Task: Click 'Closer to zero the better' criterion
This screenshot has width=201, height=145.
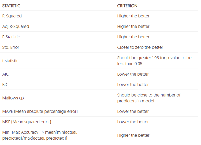Action: coord(140,47)
